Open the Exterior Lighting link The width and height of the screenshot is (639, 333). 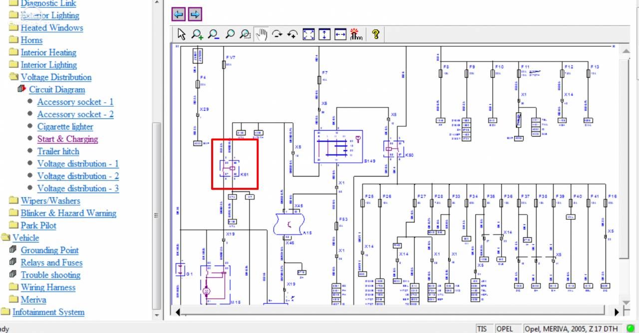pos(50,15)
